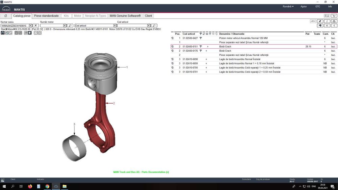Viewport: 338px width, 190px height.
Task: Click the fit-to-view image tool
Action: pyautogui.click(x=16, y=33)
